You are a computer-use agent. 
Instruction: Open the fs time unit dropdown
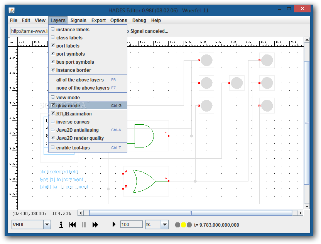tap(165, 225)
